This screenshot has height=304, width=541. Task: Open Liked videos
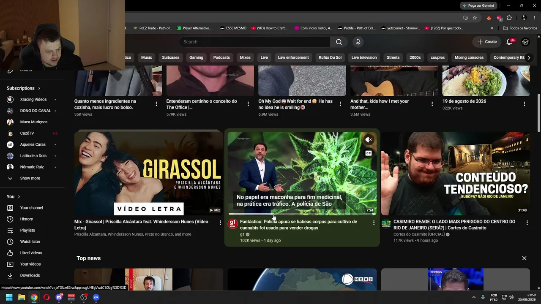click(32, 253)
